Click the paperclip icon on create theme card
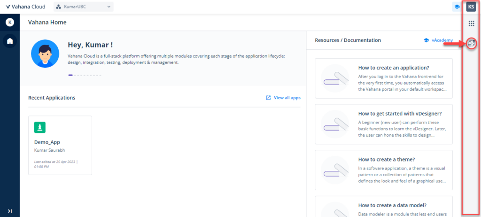 (x=335, y=170)
